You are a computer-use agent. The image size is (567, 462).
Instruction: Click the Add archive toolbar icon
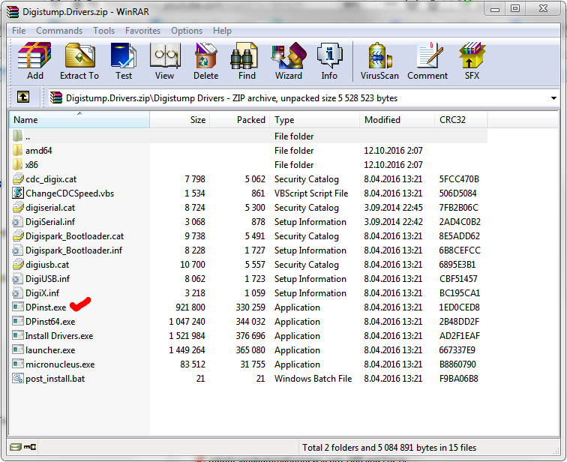click(x=34, y=61)
